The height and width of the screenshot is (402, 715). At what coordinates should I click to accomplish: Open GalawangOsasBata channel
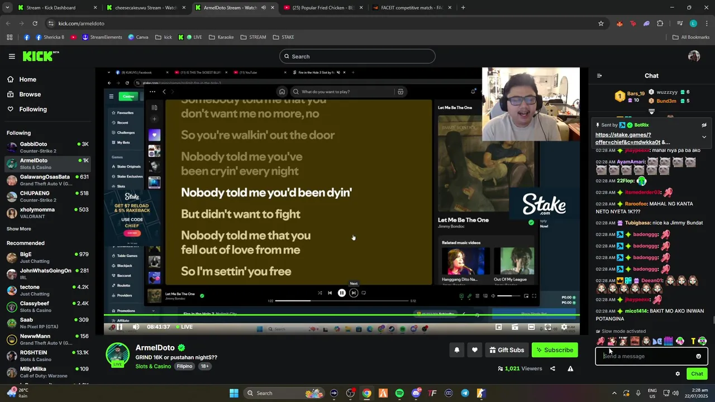coord(47,180)
